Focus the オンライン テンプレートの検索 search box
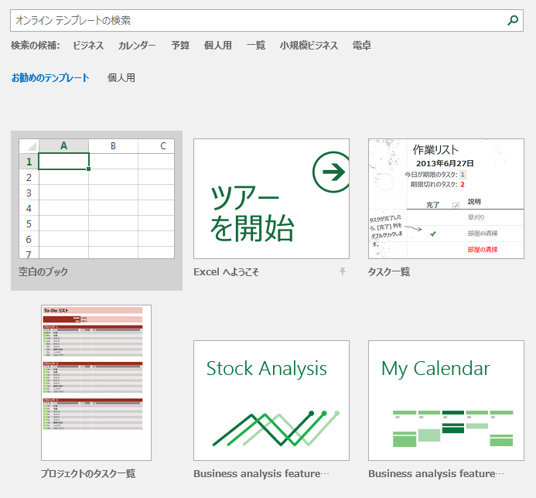This screenshot has height=498, width=536. point(267,21)
